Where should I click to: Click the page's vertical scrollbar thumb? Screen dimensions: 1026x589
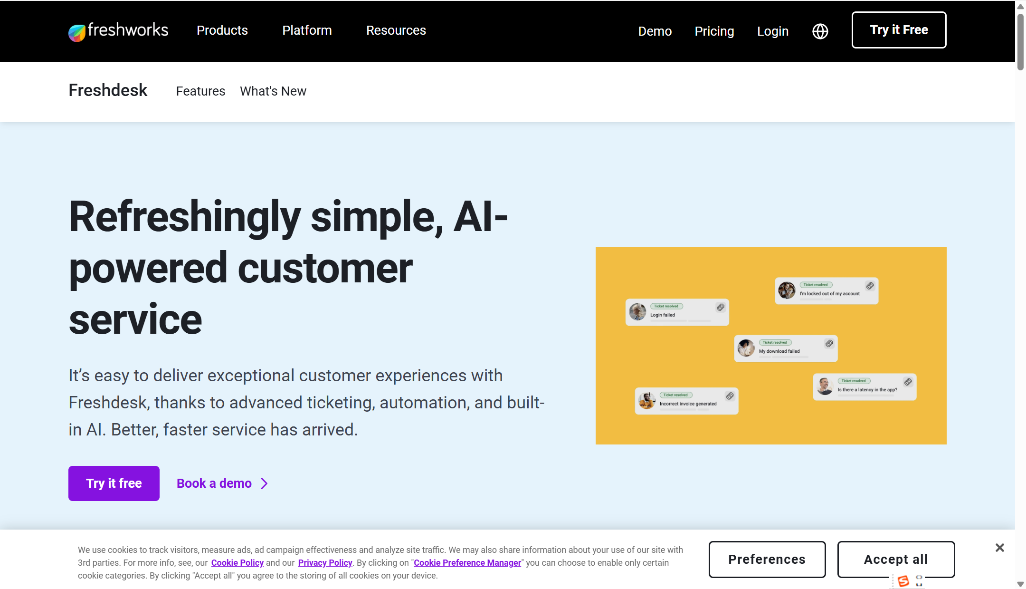pos(1020,42)
